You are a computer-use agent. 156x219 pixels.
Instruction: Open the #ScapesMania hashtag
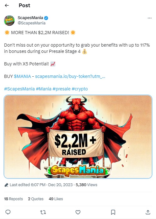(x=19, y=89)
